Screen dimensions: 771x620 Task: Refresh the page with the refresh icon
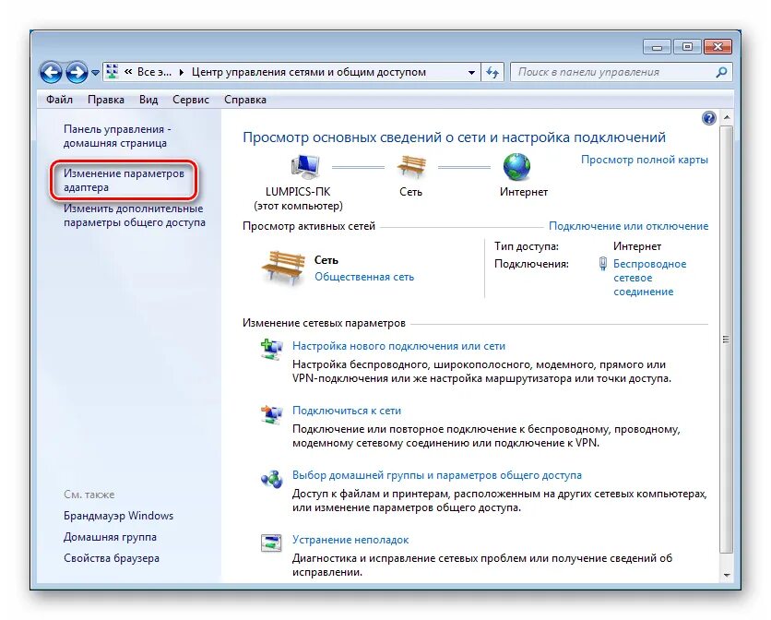point(492,72)
